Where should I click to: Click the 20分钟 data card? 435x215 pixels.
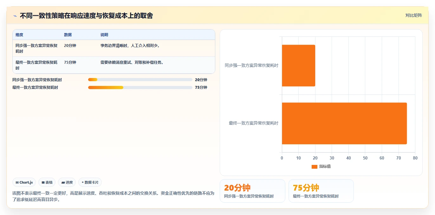coord(252,191)
